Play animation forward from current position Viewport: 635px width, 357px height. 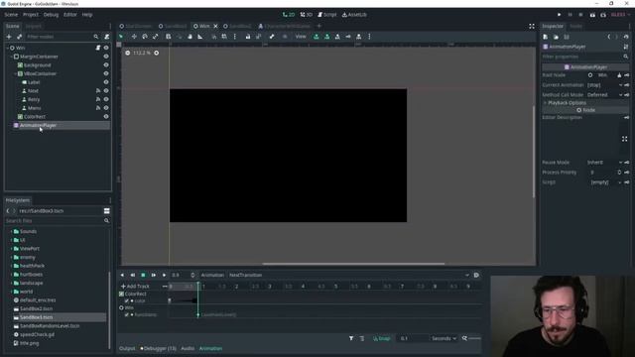164,276
